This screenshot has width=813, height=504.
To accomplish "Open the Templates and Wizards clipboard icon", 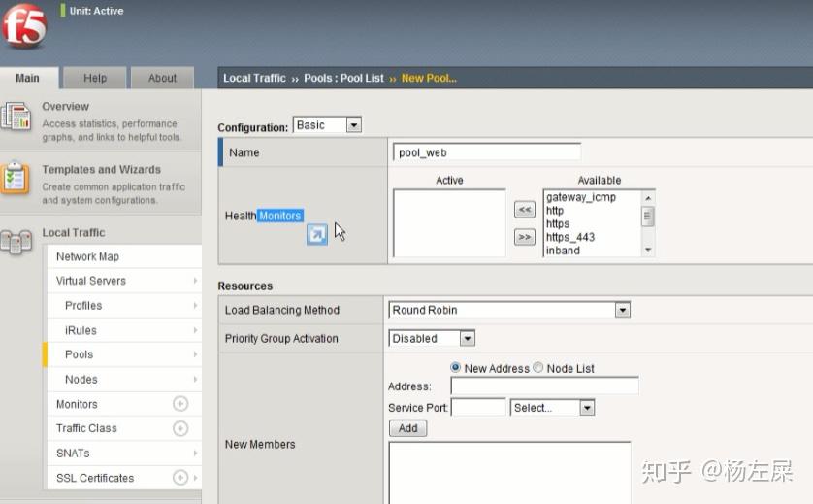I will (15, 178).
